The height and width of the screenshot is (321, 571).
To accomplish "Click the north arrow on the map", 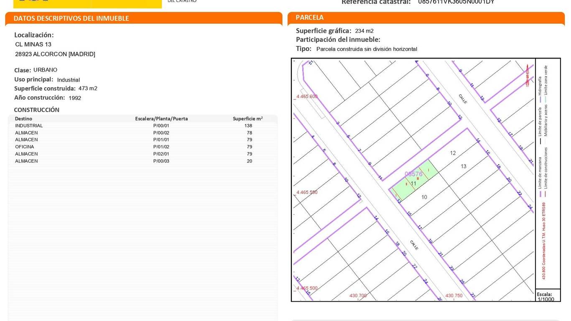I will point(528,75).
